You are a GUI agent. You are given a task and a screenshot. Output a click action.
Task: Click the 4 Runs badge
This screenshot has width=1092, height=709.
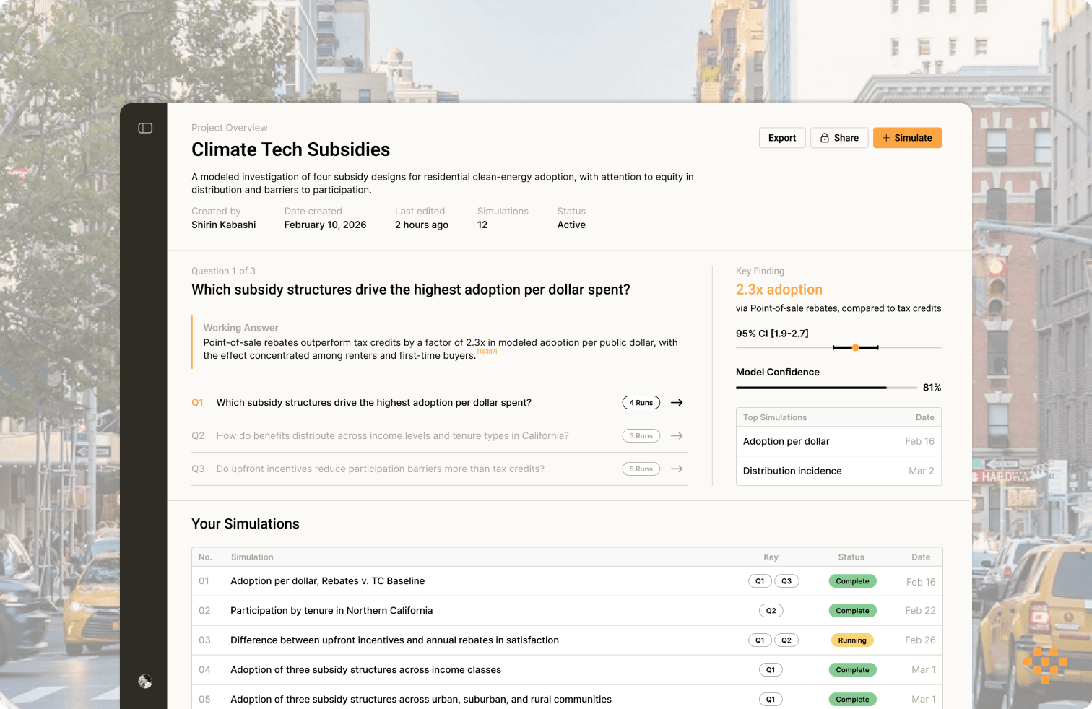(x=641, y=403)
